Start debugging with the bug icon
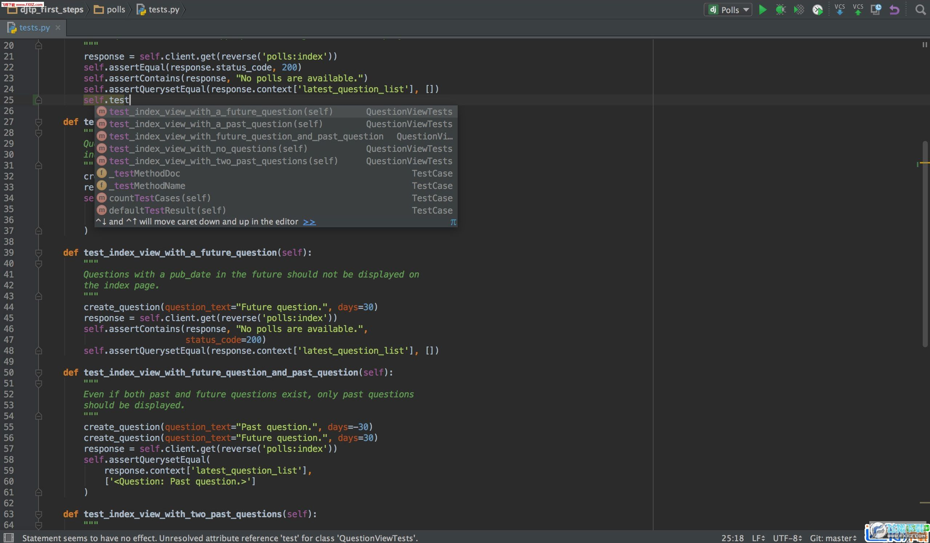Viewport: 930px width, 543px height. point(781,9)
